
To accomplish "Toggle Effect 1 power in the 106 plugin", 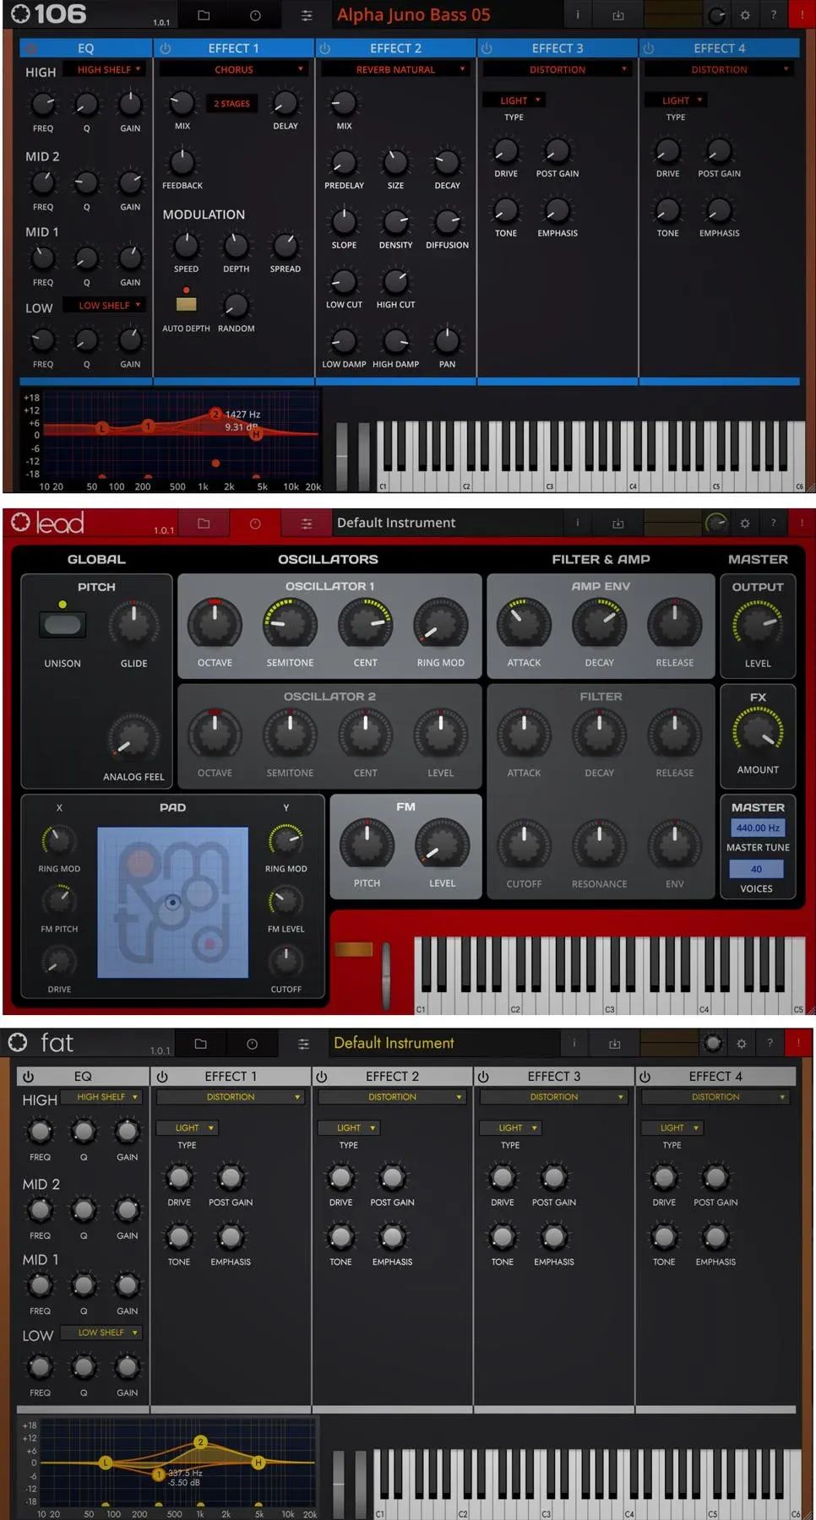I will (166, 49).
